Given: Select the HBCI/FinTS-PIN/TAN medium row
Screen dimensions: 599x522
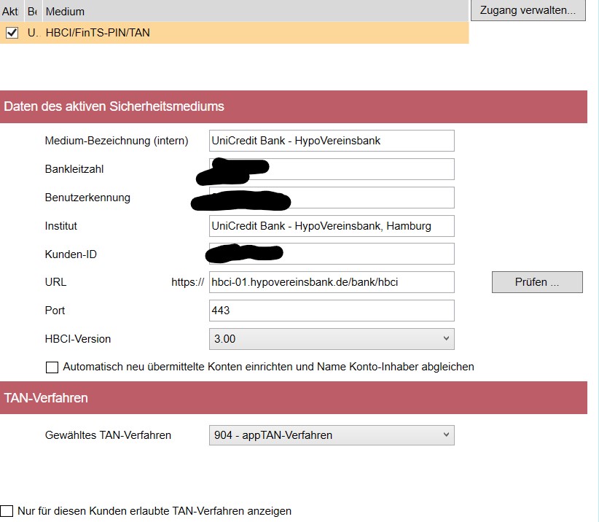Looking at the screenshot, I should (x=234, y=33).
